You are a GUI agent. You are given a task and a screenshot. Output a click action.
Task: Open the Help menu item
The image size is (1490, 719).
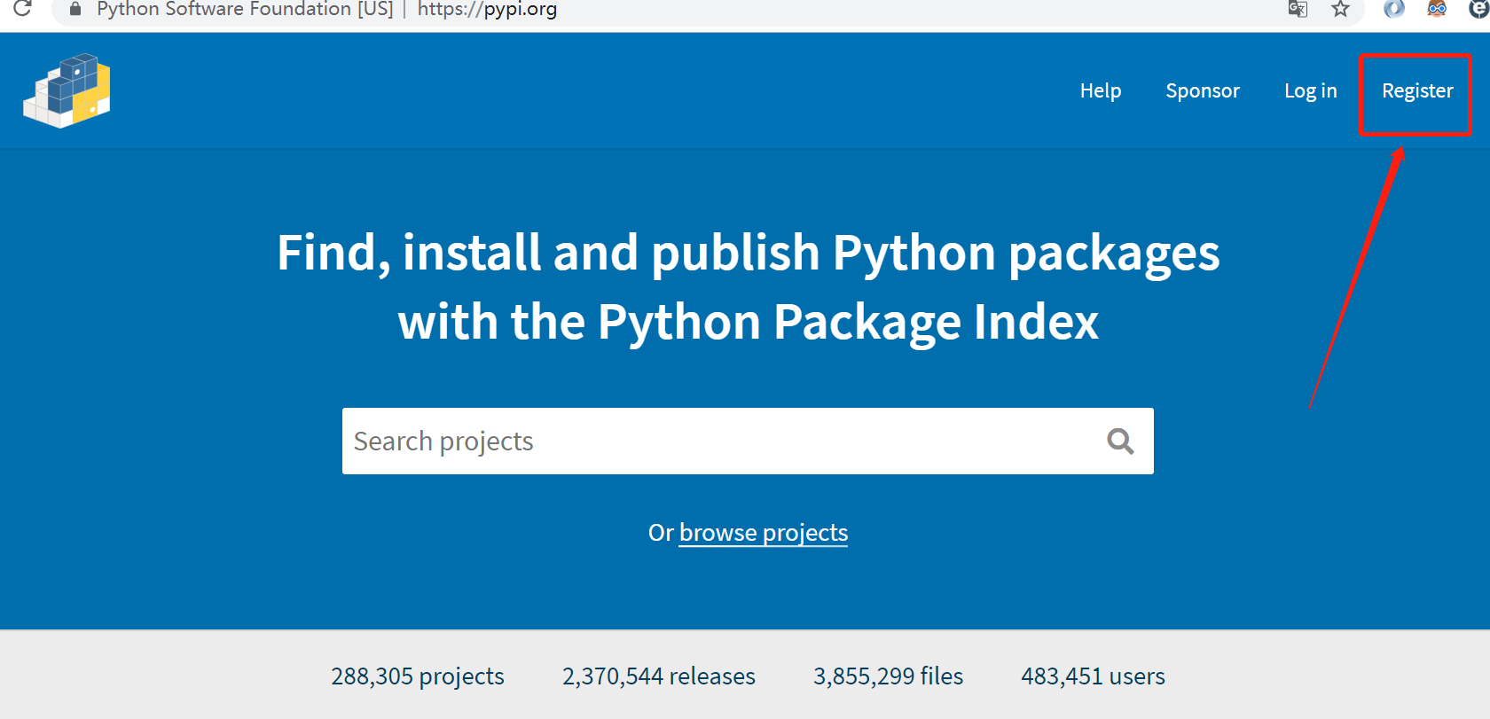tap(1100, 90)
